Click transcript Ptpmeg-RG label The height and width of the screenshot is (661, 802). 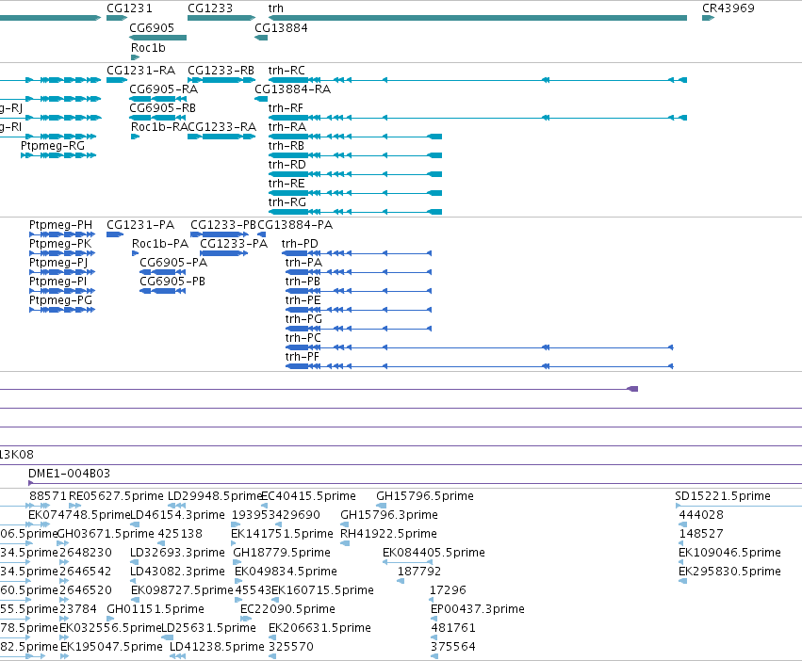(53, 146)
